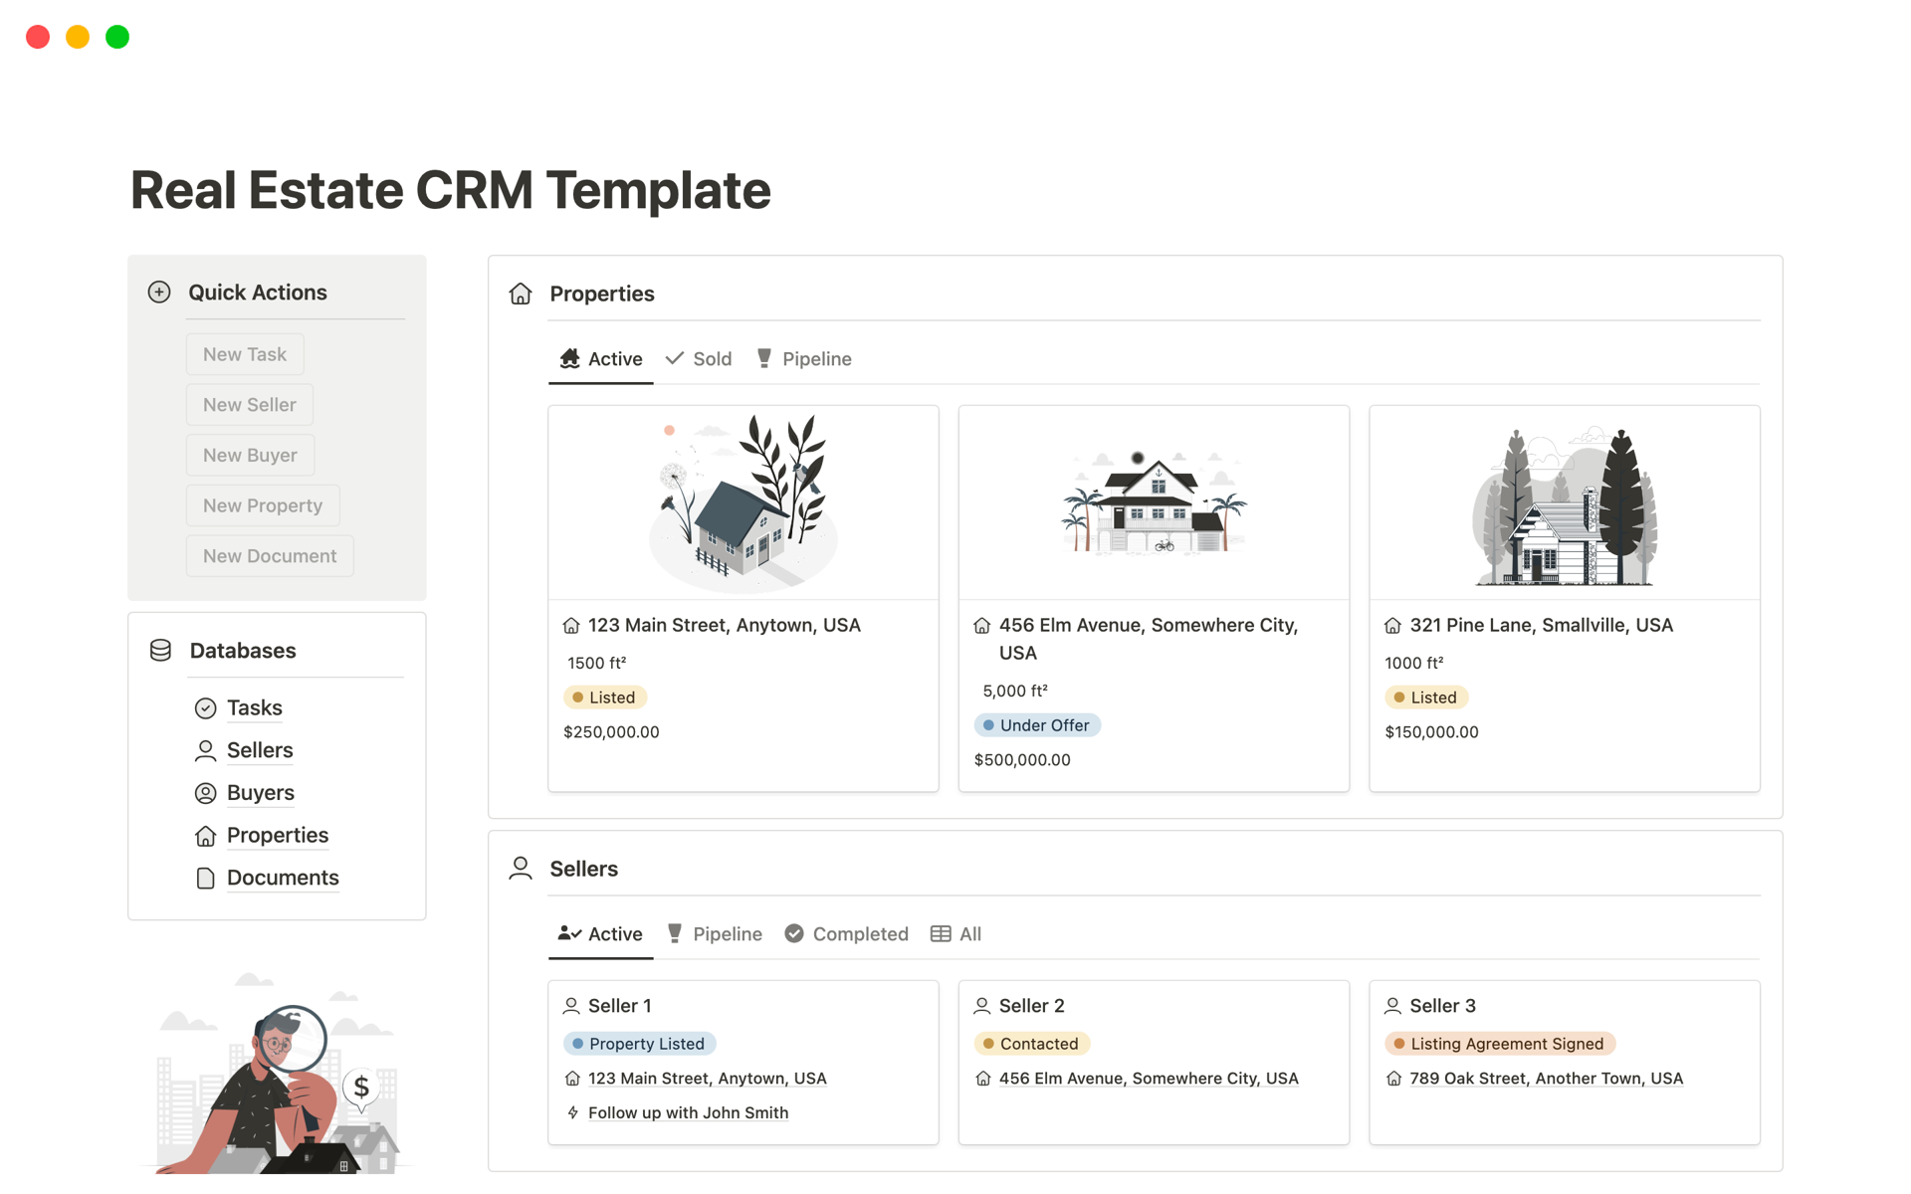Open the Pipeline tab under Properties
Screen dimensions: 1911x1194
tap(804, 359)
